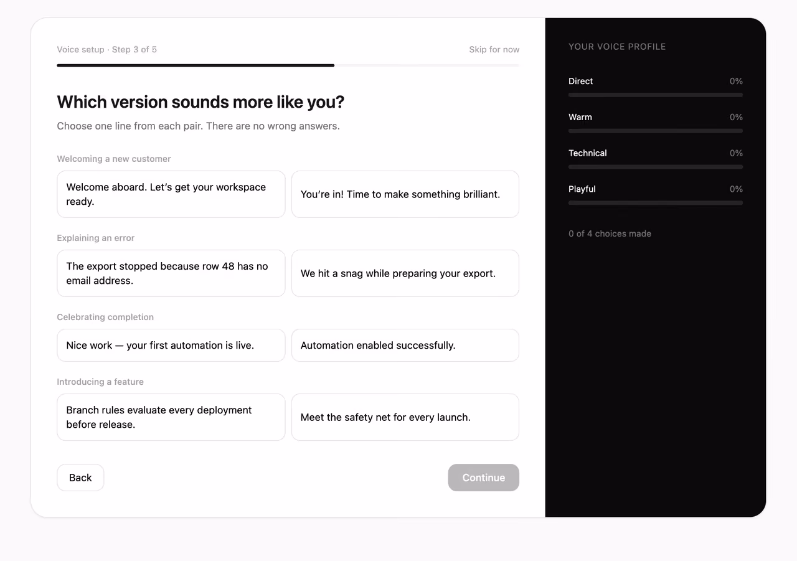Click the Continue button
Screen dimensions: 797x561
484,478
